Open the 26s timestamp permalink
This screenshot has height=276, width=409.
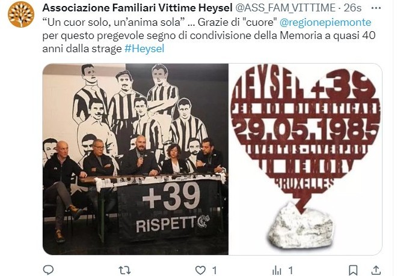tap(352, 8)
